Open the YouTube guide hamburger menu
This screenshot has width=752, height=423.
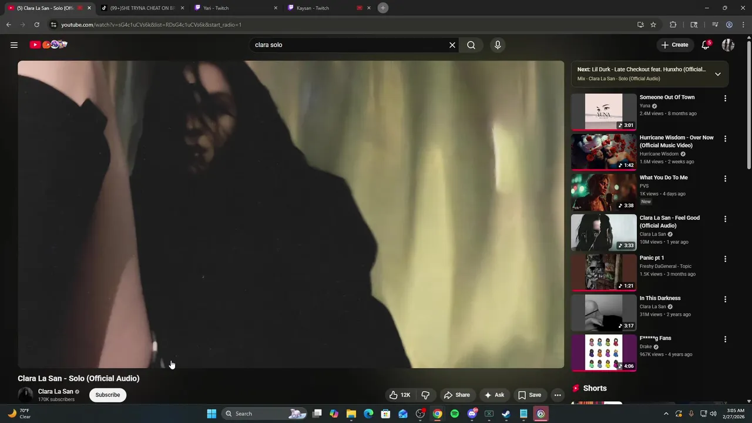pyautogui.click(x=14, y=45)
